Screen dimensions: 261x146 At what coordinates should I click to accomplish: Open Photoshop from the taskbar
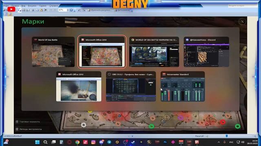[165, 142]
